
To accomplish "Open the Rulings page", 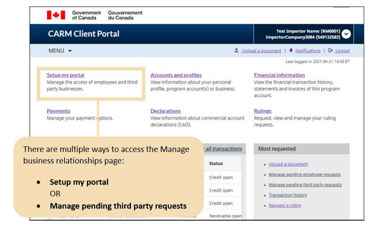I will click(x=263, y=111).
